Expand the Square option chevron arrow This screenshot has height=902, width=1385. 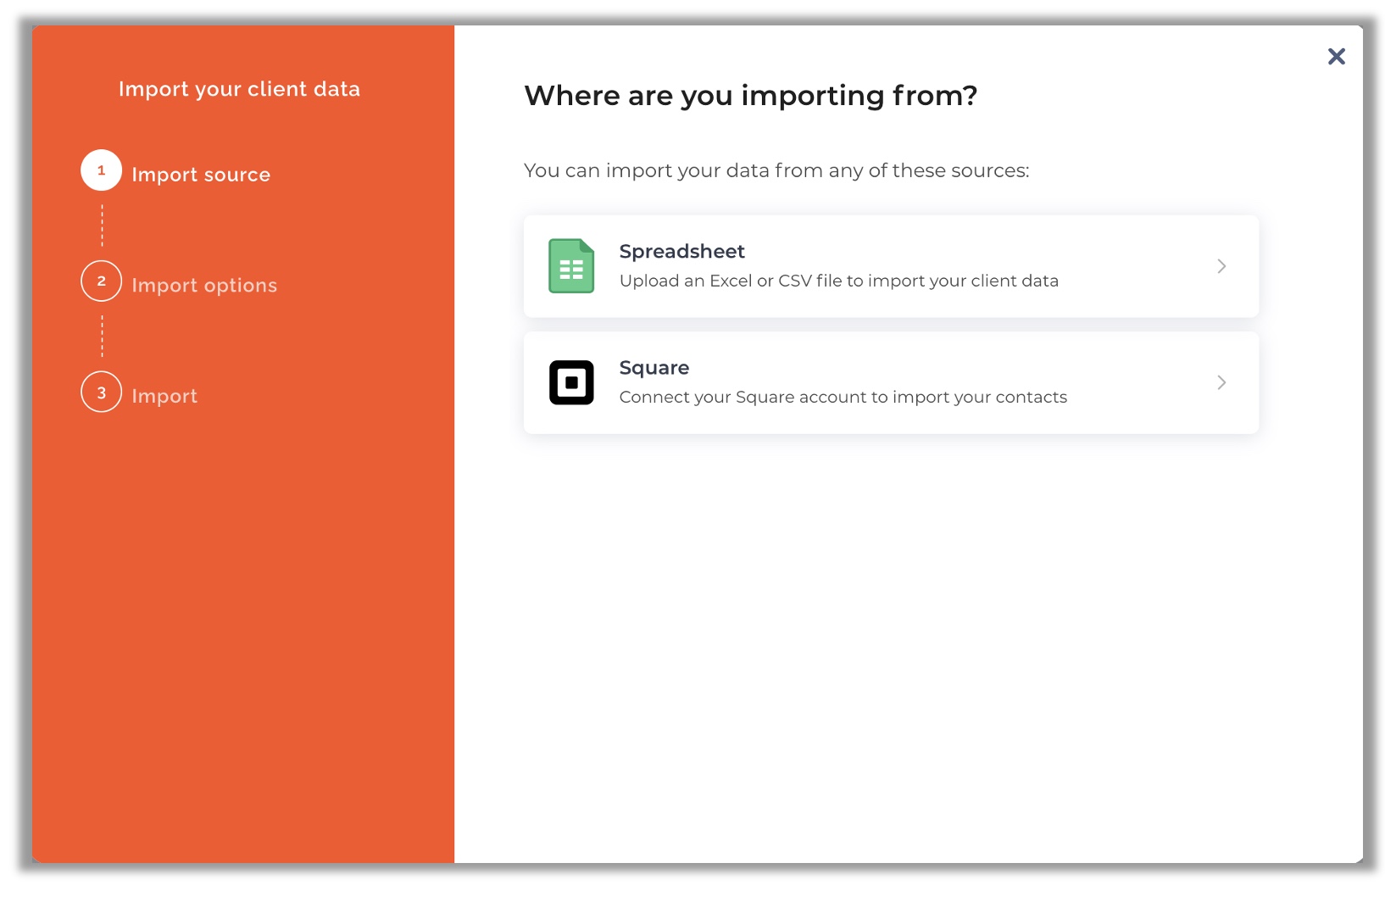(1221, 382)
